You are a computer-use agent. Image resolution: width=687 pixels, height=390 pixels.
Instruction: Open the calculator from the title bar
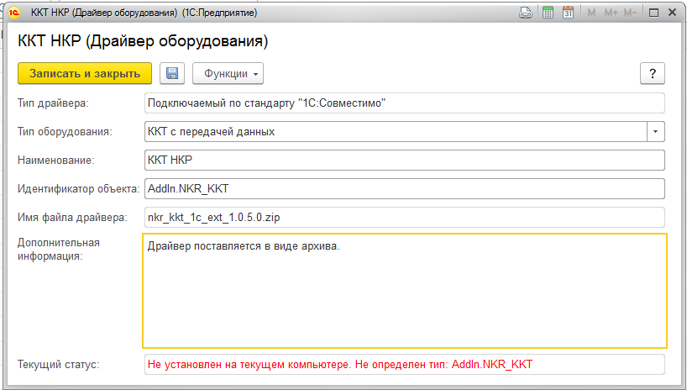pyautogui.click(x=548, y=13)
